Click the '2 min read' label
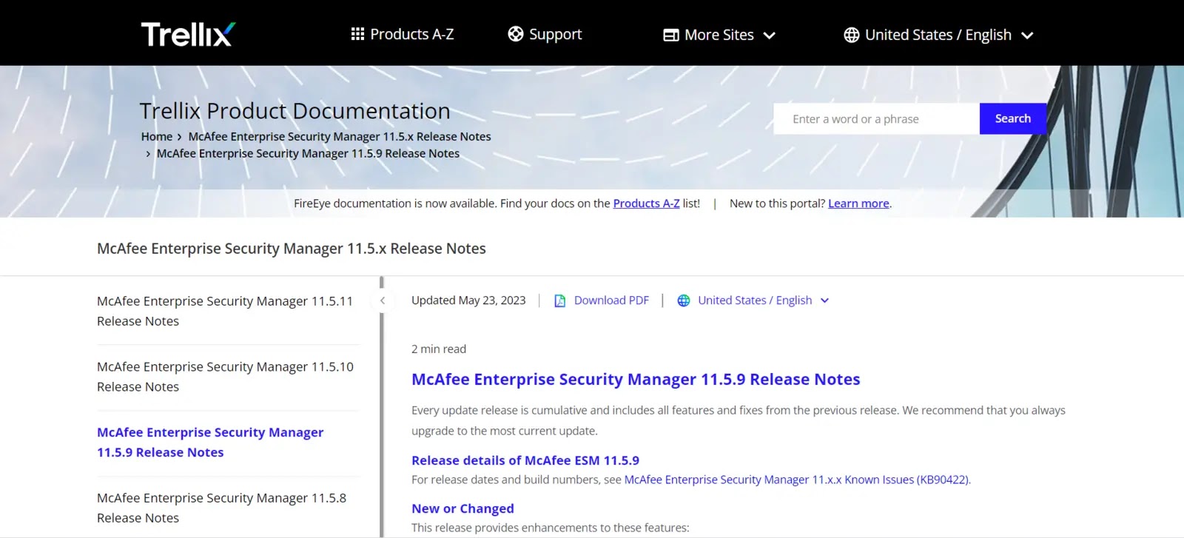The height and width of the screenshot is (538, 1184). pyautogui.click(x=439, y=349)
